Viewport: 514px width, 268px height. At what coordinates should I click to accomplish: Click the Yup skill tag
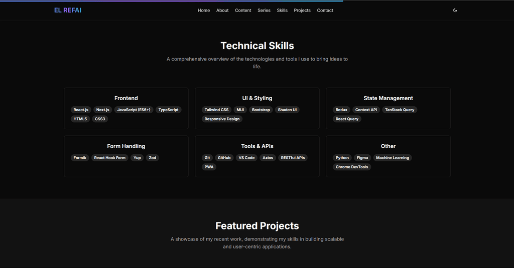pyautogui.click(x=137, y=158)
